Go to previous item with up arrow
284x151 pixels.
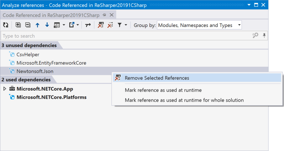37,25
